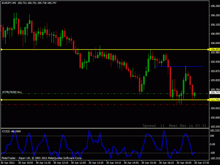Click the 106.095 price scale value
The height and width of the screenshot is (165, 220).
(215, 34)
